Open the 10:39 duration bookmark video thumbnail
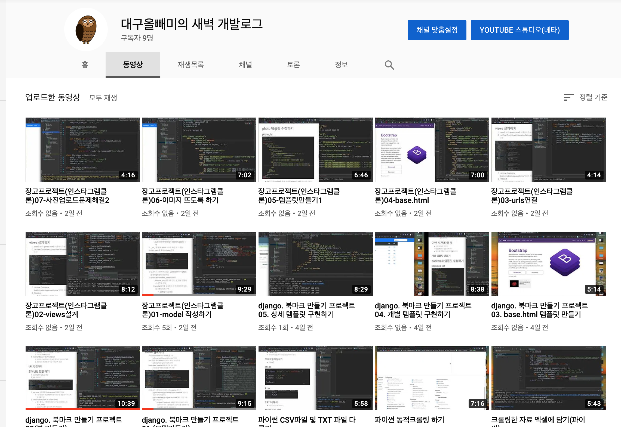Image resolution: width=621 pixels, height=427 pixels. (82, 378)
